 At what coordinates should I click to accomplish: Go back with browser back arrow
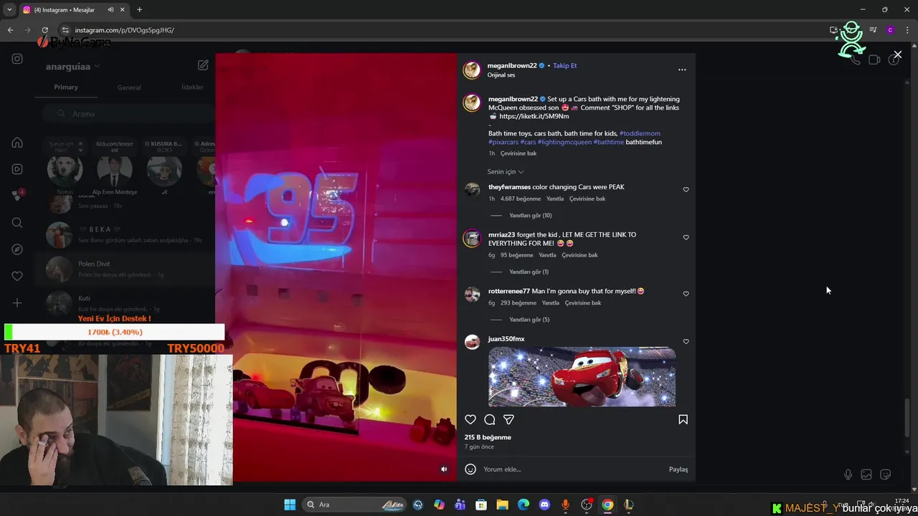pos(10,30)
